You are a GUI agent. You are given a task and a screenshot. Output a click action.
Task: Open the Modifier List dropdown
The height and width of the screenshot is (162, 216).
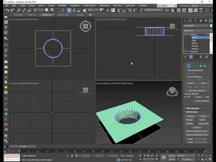(x=198, y=31)
